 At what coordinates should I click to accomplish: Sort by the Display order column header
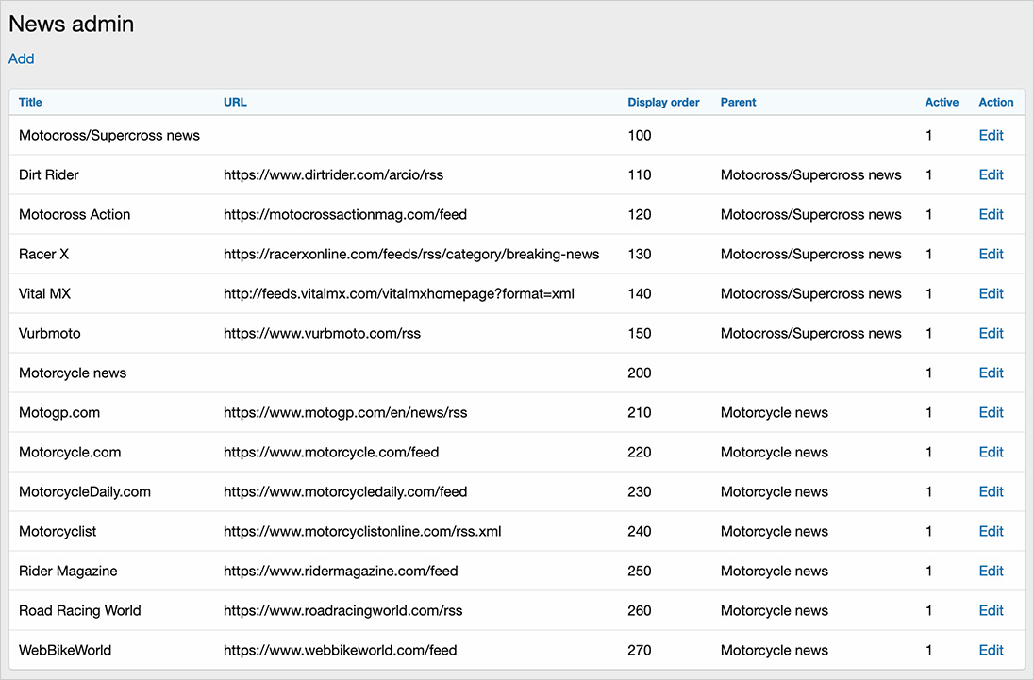[x=663, y=102]
